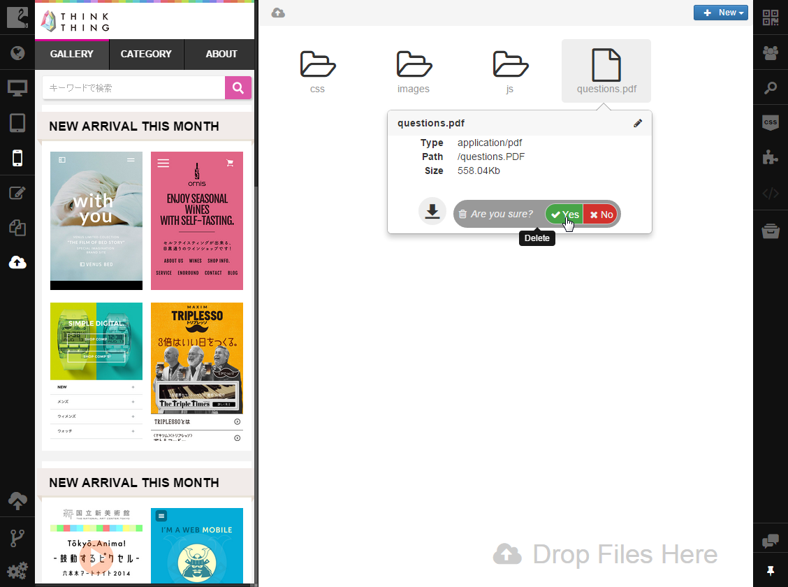
Task: Select the questions.pdf file
Action: pyautogui.click(x=606, y=71)
